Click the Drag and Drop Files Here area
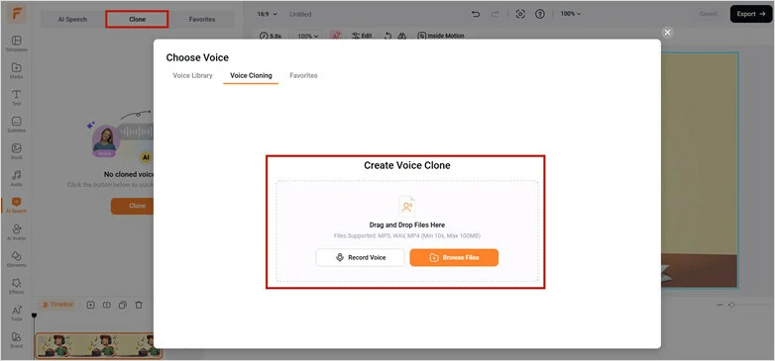 point(406,230)
